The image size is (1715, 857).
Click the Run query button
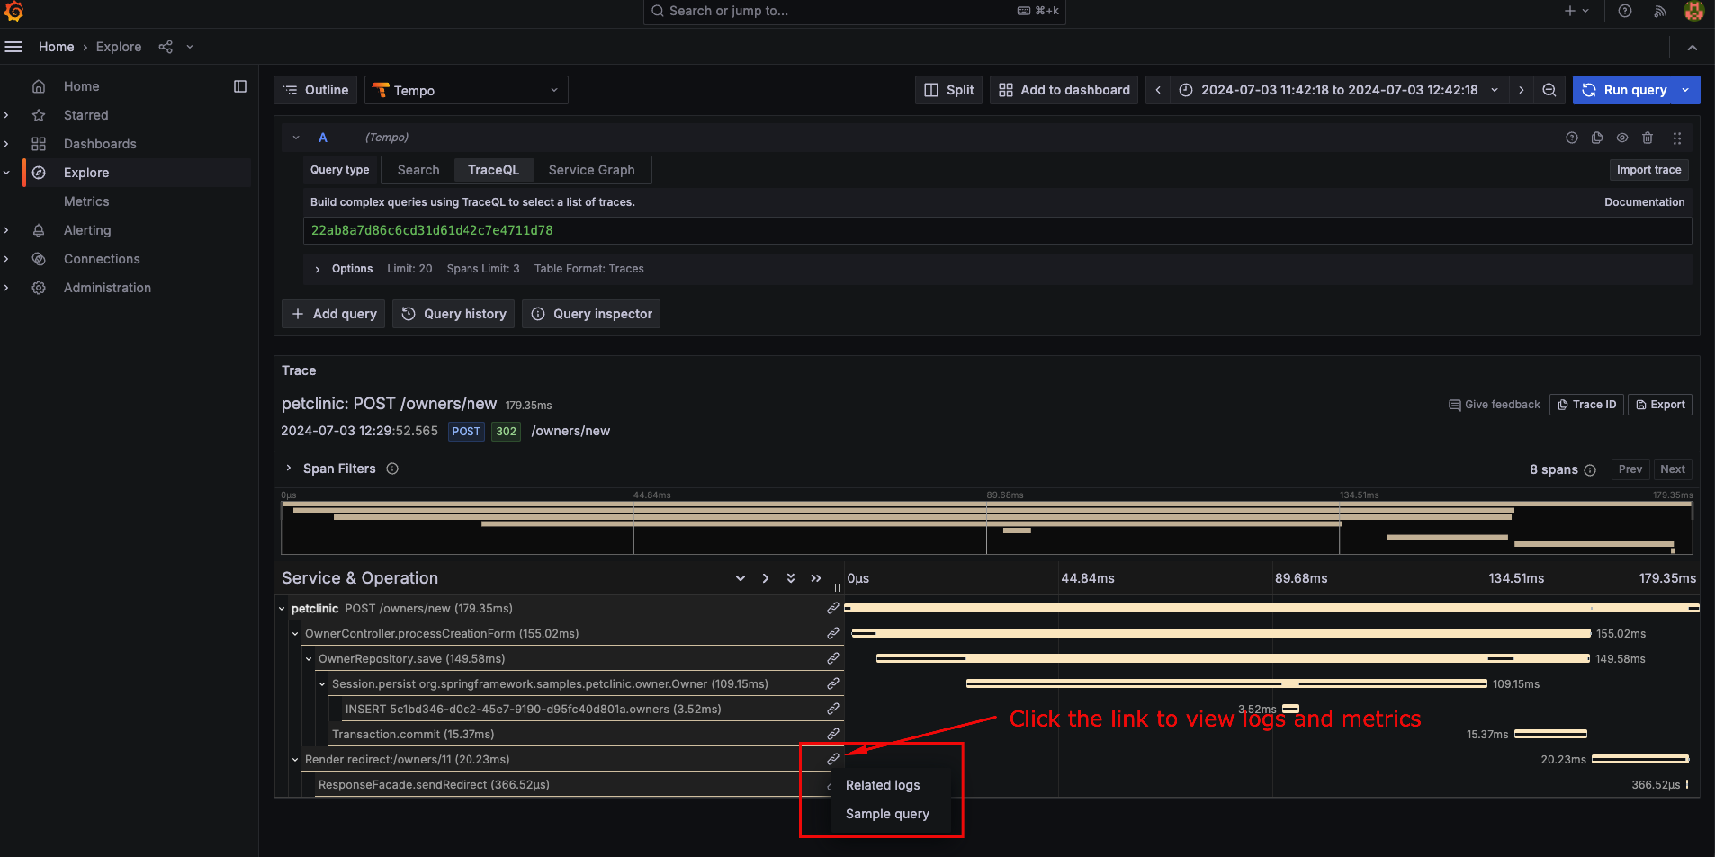(1625, 90)
